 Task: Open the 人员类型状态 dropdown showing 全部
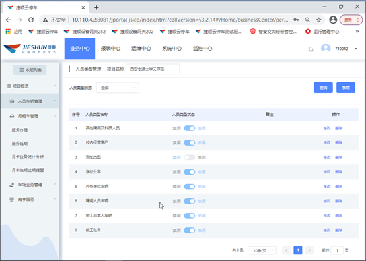click(x=118, y=88)
